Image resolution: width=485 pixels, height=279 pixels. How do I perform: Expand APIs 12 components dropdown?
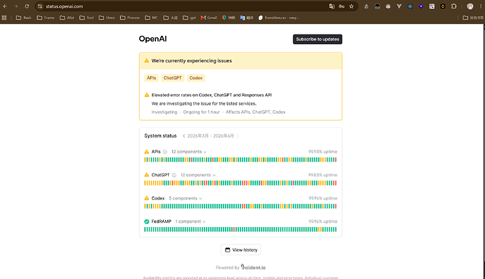188,152
